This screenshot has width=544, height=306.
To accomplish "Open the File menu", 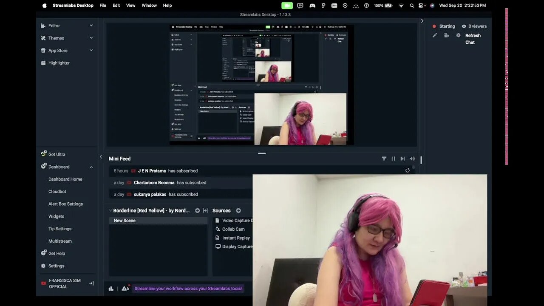I will [103, 6].
